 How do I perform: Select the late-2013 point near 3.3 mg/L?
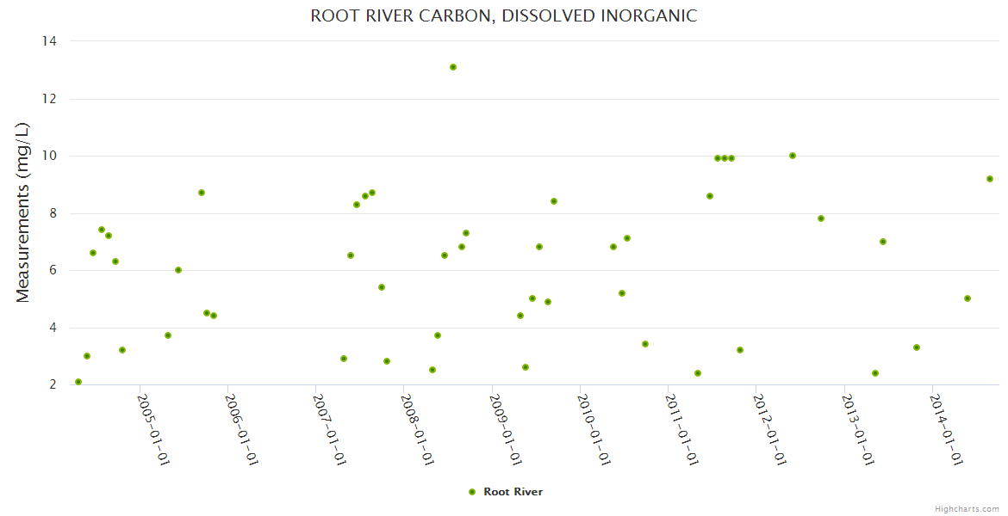[917, 347]
